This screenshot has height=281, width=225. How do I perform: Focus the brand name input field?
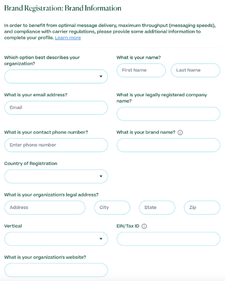tap(168, 145)
